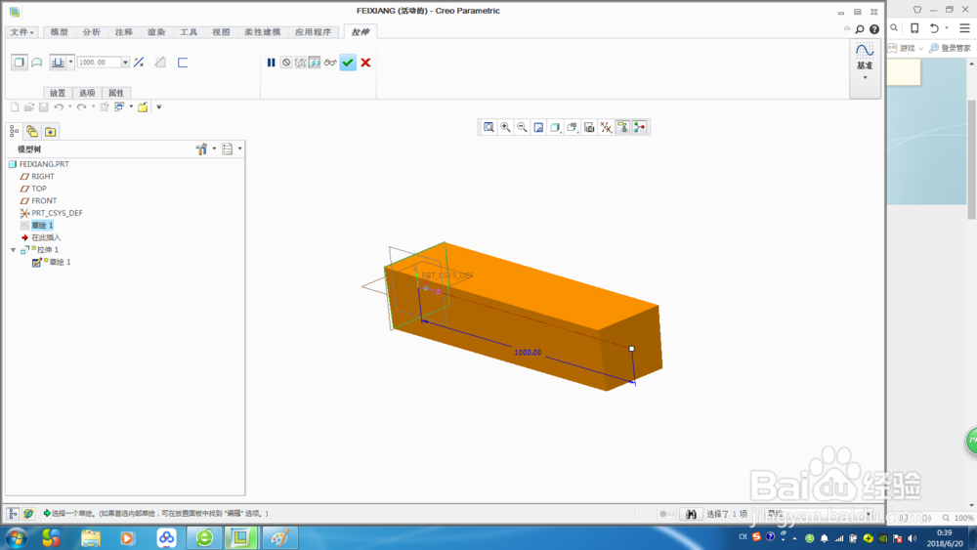Screen dimensions: 977x550
Task: Click the 1000.00 depth value field
Action: [99, 63]
